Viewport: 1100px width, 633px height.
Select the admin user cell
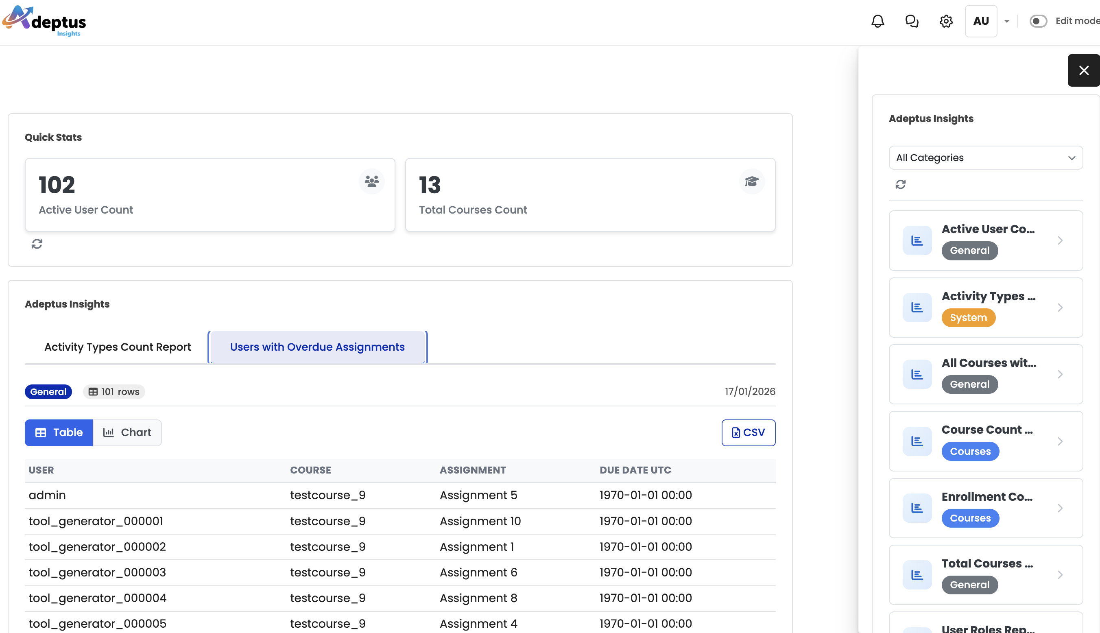tap(47, 495)
